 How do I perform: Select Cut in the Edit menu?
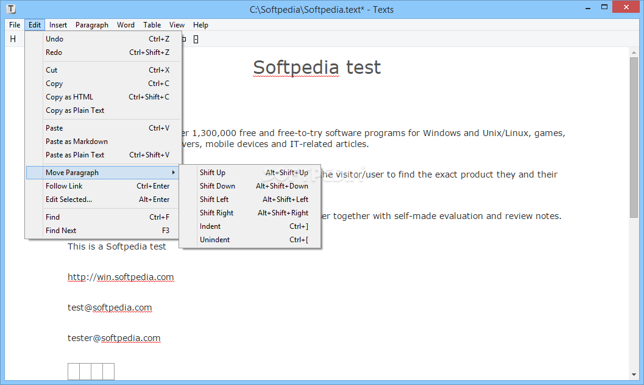click(x=103, y=70)
